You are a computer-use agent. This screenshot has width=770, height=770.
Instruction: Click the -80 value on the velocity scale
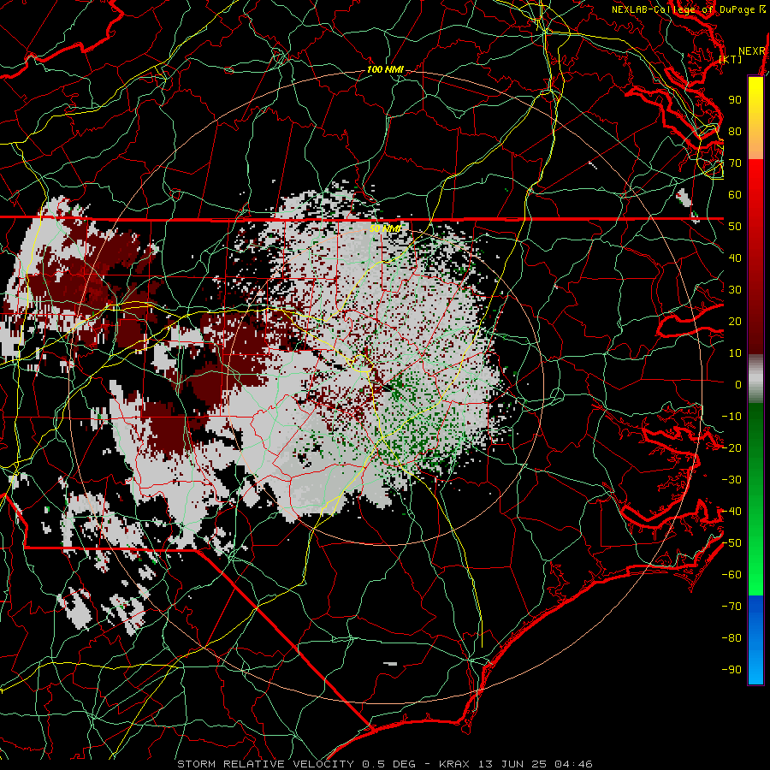pos(731,638)
